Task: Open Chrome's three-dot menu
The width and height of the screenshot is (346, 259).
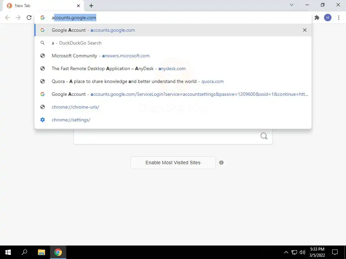Action: click(339, 18)
